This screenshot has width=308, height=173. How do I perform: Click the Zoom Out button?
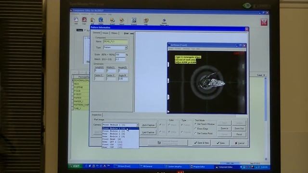[x=239, y=128]
